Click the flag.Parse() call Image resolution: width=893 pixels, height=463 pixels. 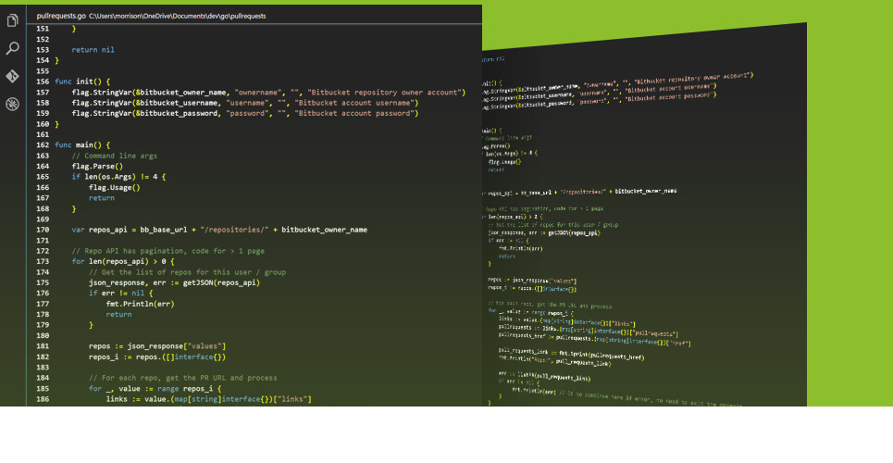(97, 167)
